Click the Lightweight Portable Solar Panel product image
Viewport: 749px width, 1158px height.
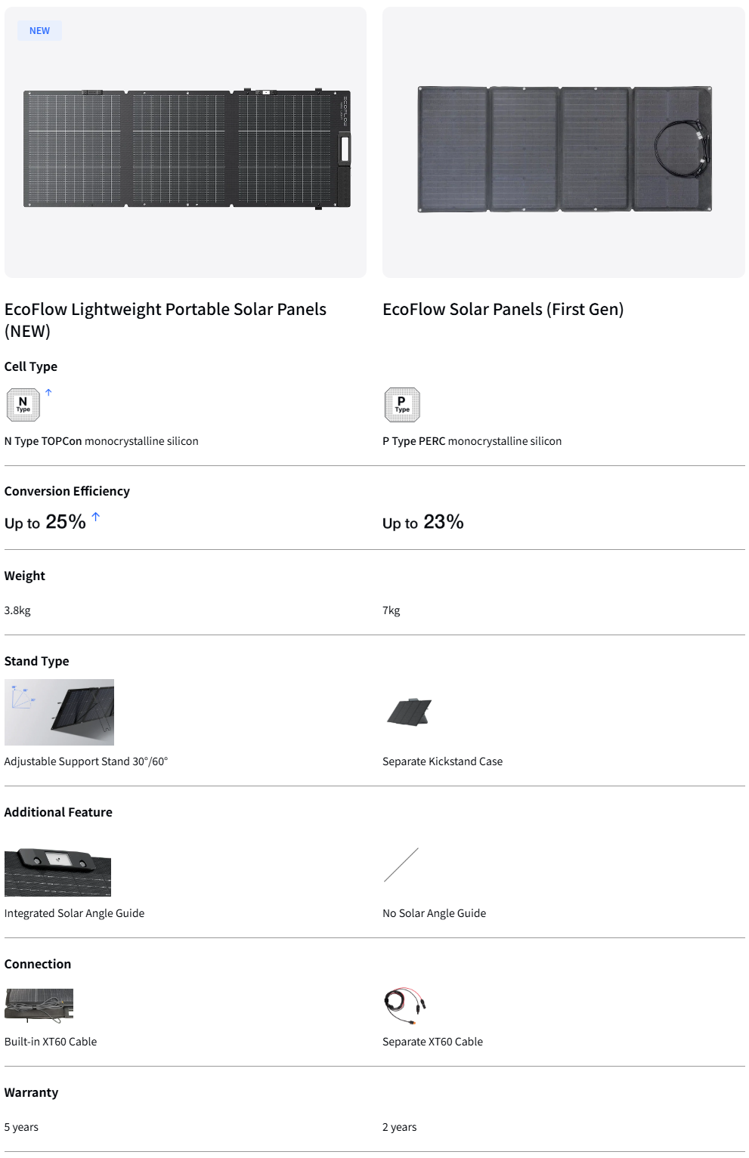[x=186, y=148]
